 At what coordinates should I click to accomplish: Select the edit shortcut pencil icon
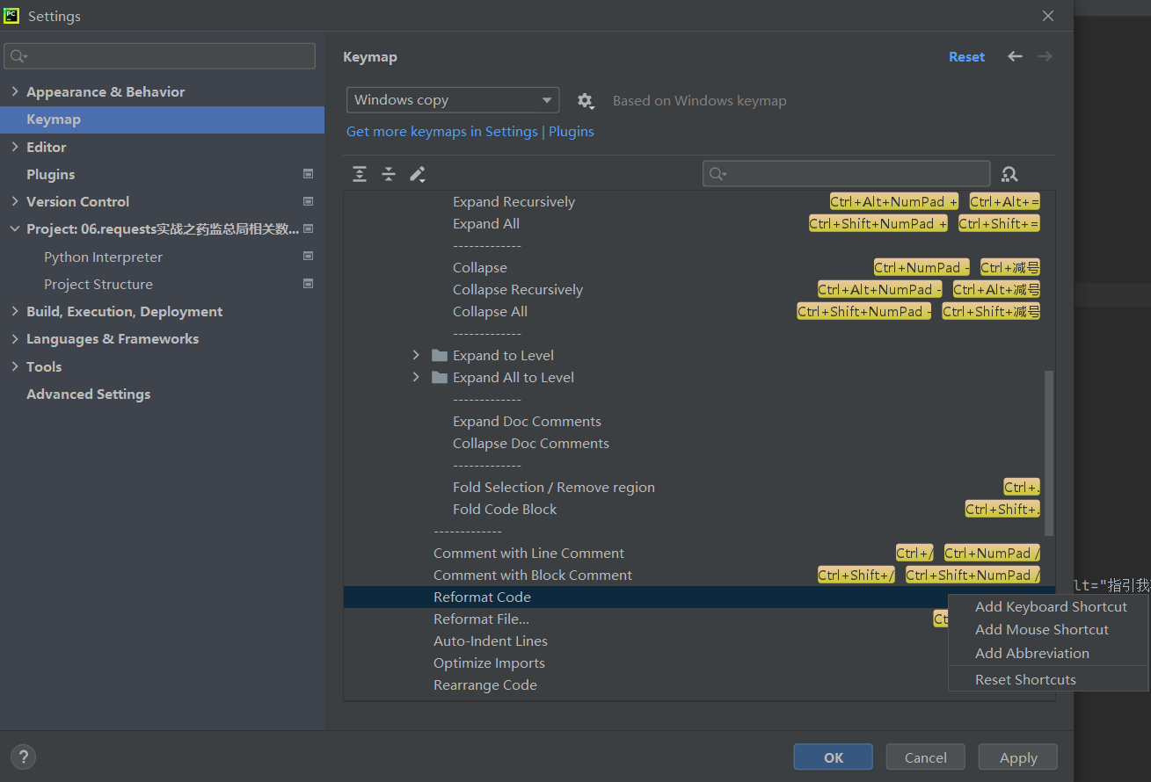[418, 174]
